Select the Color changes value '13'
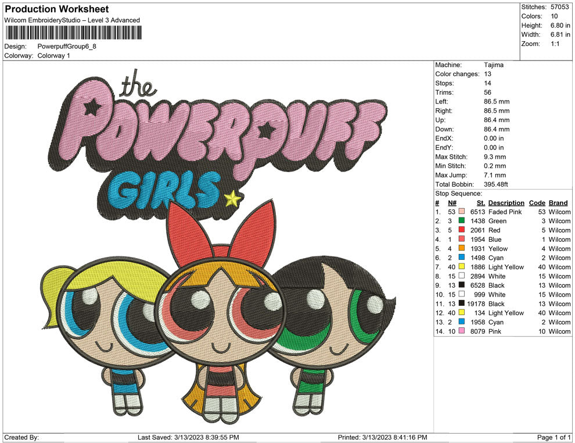 click(488, 74)
